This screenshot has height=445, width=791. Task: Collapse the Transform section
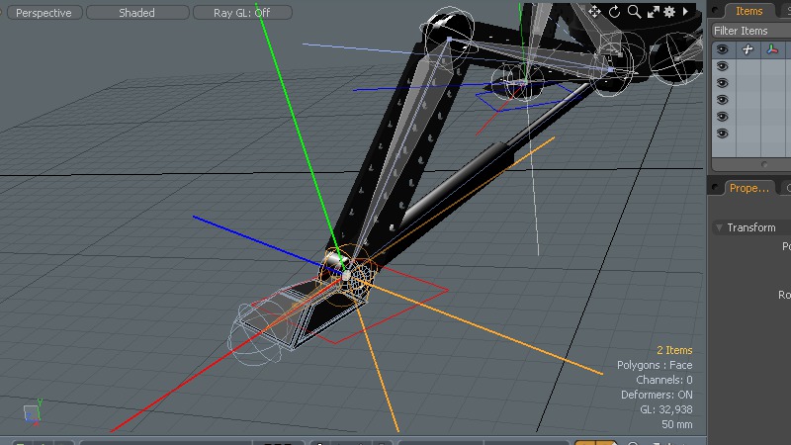[720, 227]
